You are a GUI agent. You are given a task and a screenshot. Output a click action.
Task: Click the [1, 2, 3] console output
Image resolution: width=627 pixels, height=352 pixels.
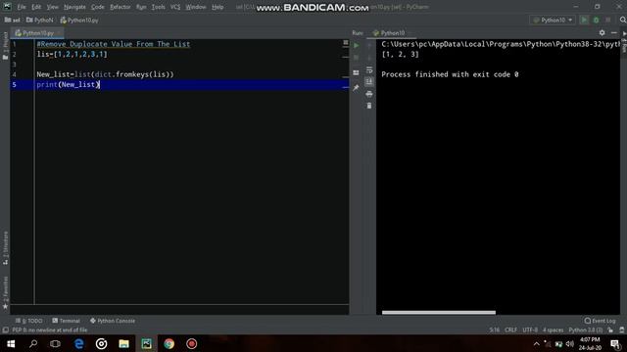[x=401, y=55]
